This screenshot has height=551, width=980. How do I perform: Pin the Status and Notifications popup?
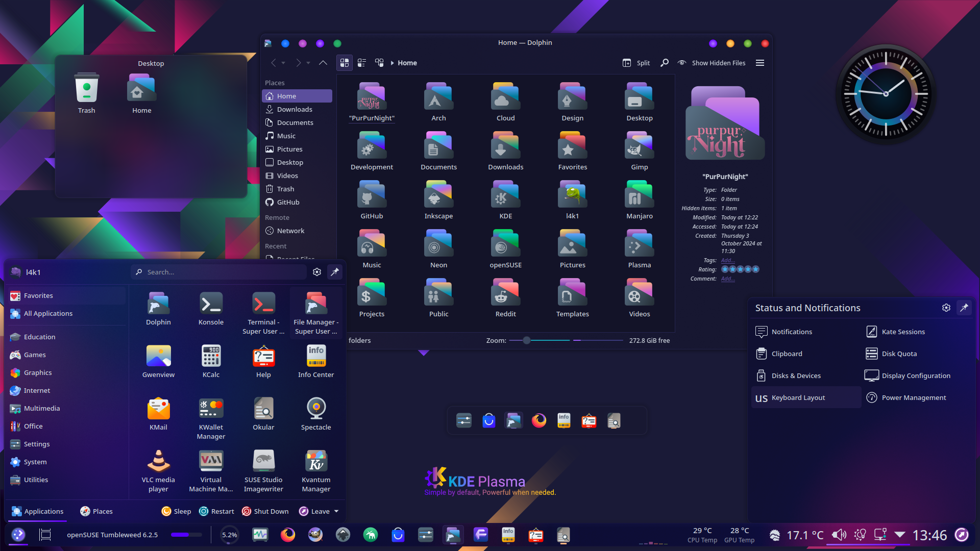pyautogui.click(x=964, y=308)
